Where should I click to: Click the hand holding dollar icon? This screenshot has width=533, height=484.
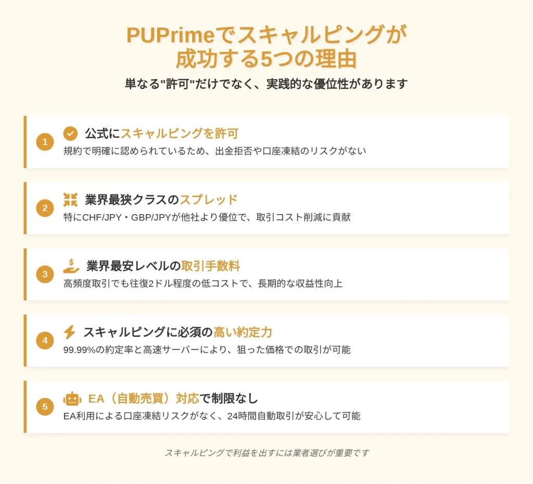click(71, 266)
